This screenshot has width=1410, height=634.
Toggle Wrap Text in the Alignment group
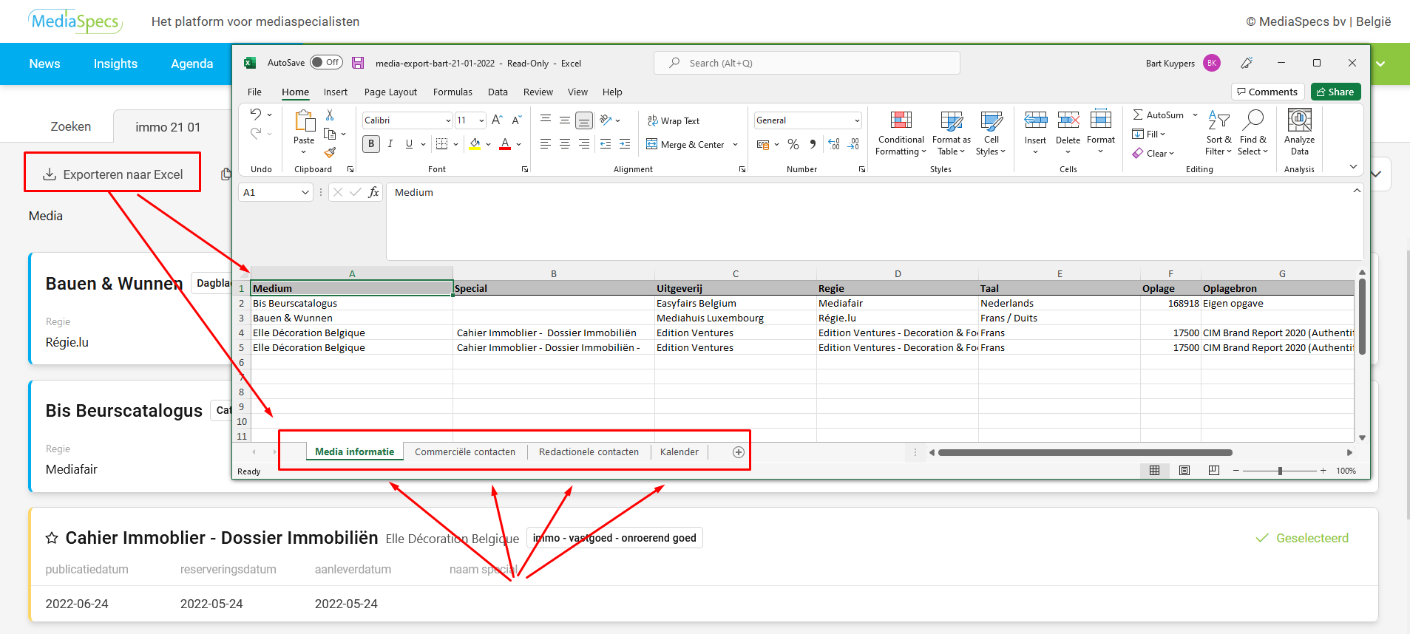pyautogui.click(x=673, y=120)
